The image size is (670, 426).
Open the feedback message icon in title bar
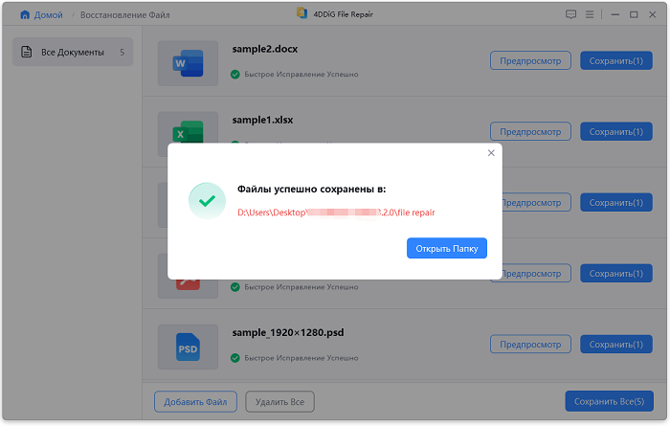coord(571,14)
